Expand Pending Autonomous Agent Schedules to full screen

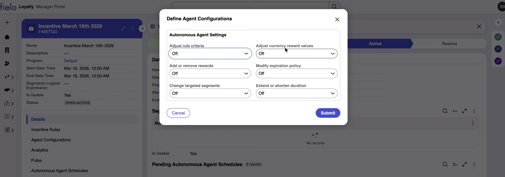click(x=464, y=164)
